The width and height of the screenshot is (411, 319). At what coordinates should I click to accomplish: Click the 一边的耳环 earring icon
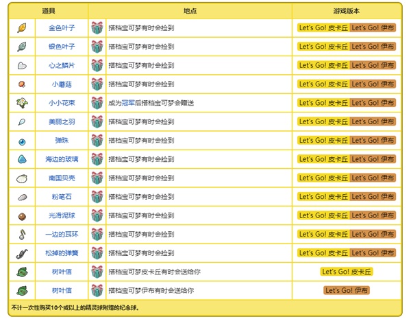22,235
